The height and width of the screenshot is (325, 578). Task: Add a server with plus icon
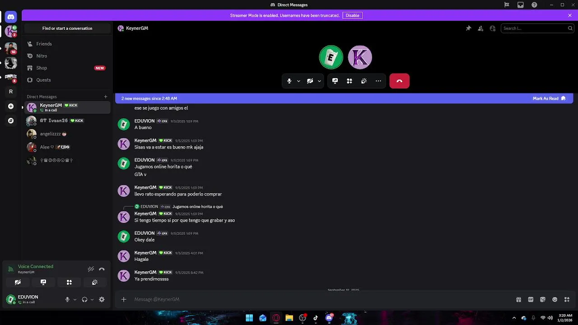[x=11, y=107]
